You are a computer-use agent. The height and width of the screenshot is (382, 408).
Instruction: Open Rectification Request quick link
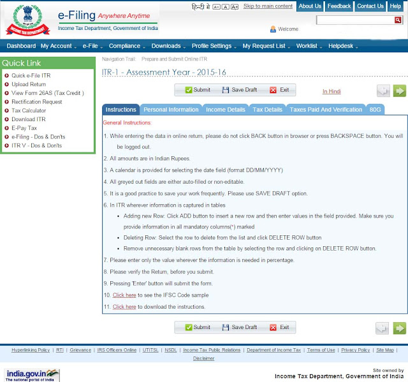click(37, 102)
